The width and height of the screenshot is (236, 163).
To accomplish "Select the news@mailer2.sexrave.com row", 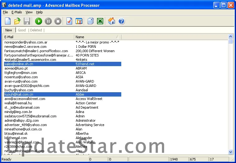I will click(62, 47).
